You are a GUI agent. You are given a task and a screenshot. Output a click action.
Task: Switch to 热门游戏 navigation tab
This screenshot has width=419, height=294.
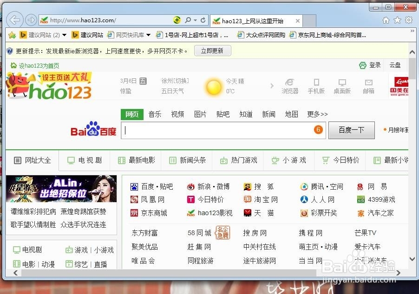coord(238,160)
